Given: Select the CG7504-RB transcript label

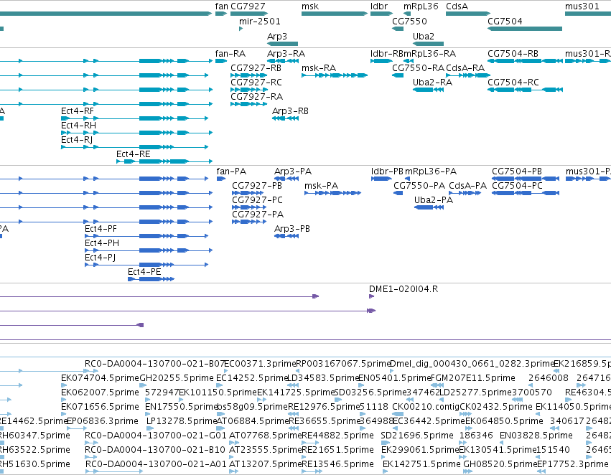Looking at the screenshot, I should click(x=513, y=54).
